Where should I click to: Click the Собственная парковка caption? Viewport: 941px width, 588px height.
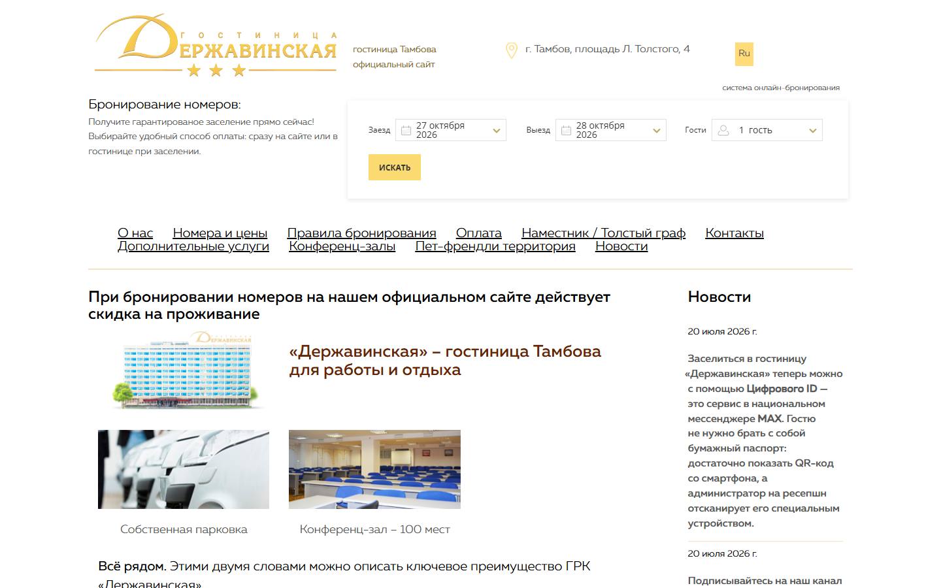click(x=184, y=529)
